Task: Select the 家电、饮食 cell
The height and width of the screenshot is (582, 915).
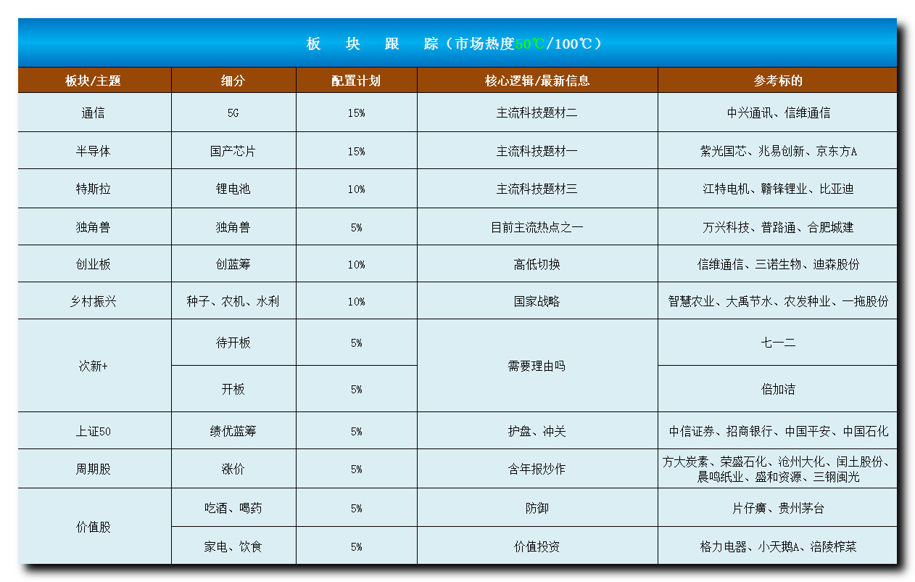Action: click(x=233, y=546)
